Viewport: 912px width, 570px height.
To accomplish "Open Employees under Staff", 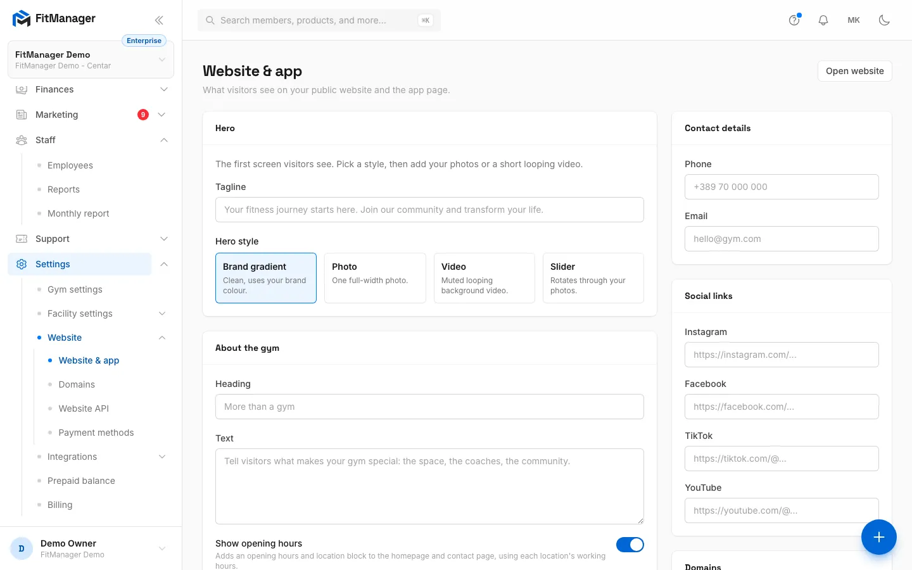I will pyautogui.click(x=70, y=165).
